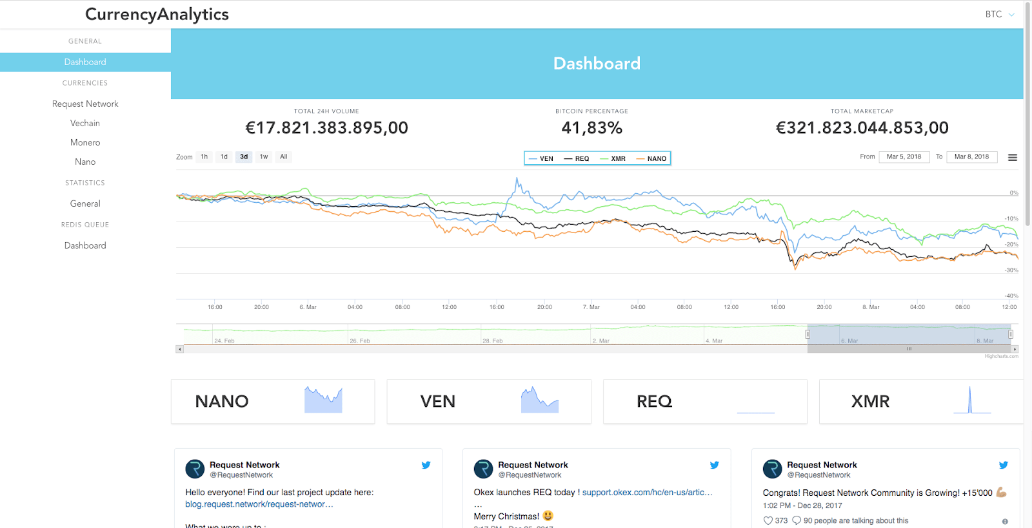Open Request Network avatar in Okex tweet
Viewport: 1032px width, 528px height.
click(x=483, y=469)
